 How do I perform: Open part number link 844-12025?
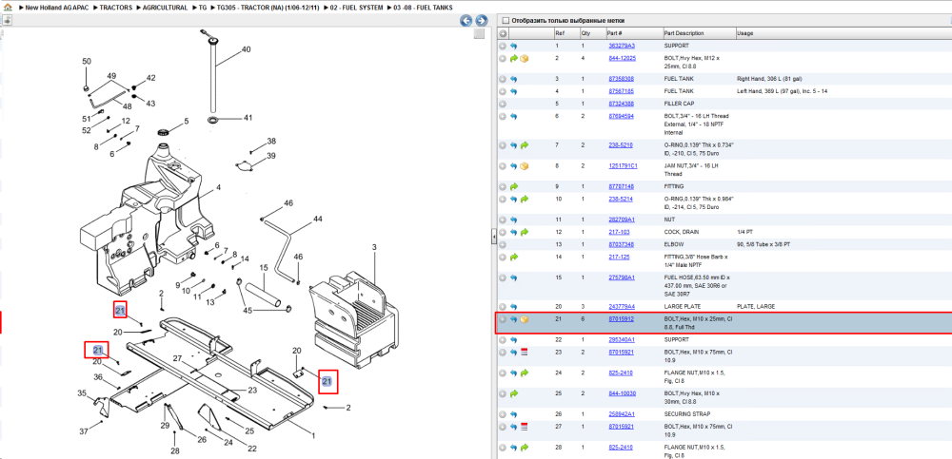tap(623, 58)
